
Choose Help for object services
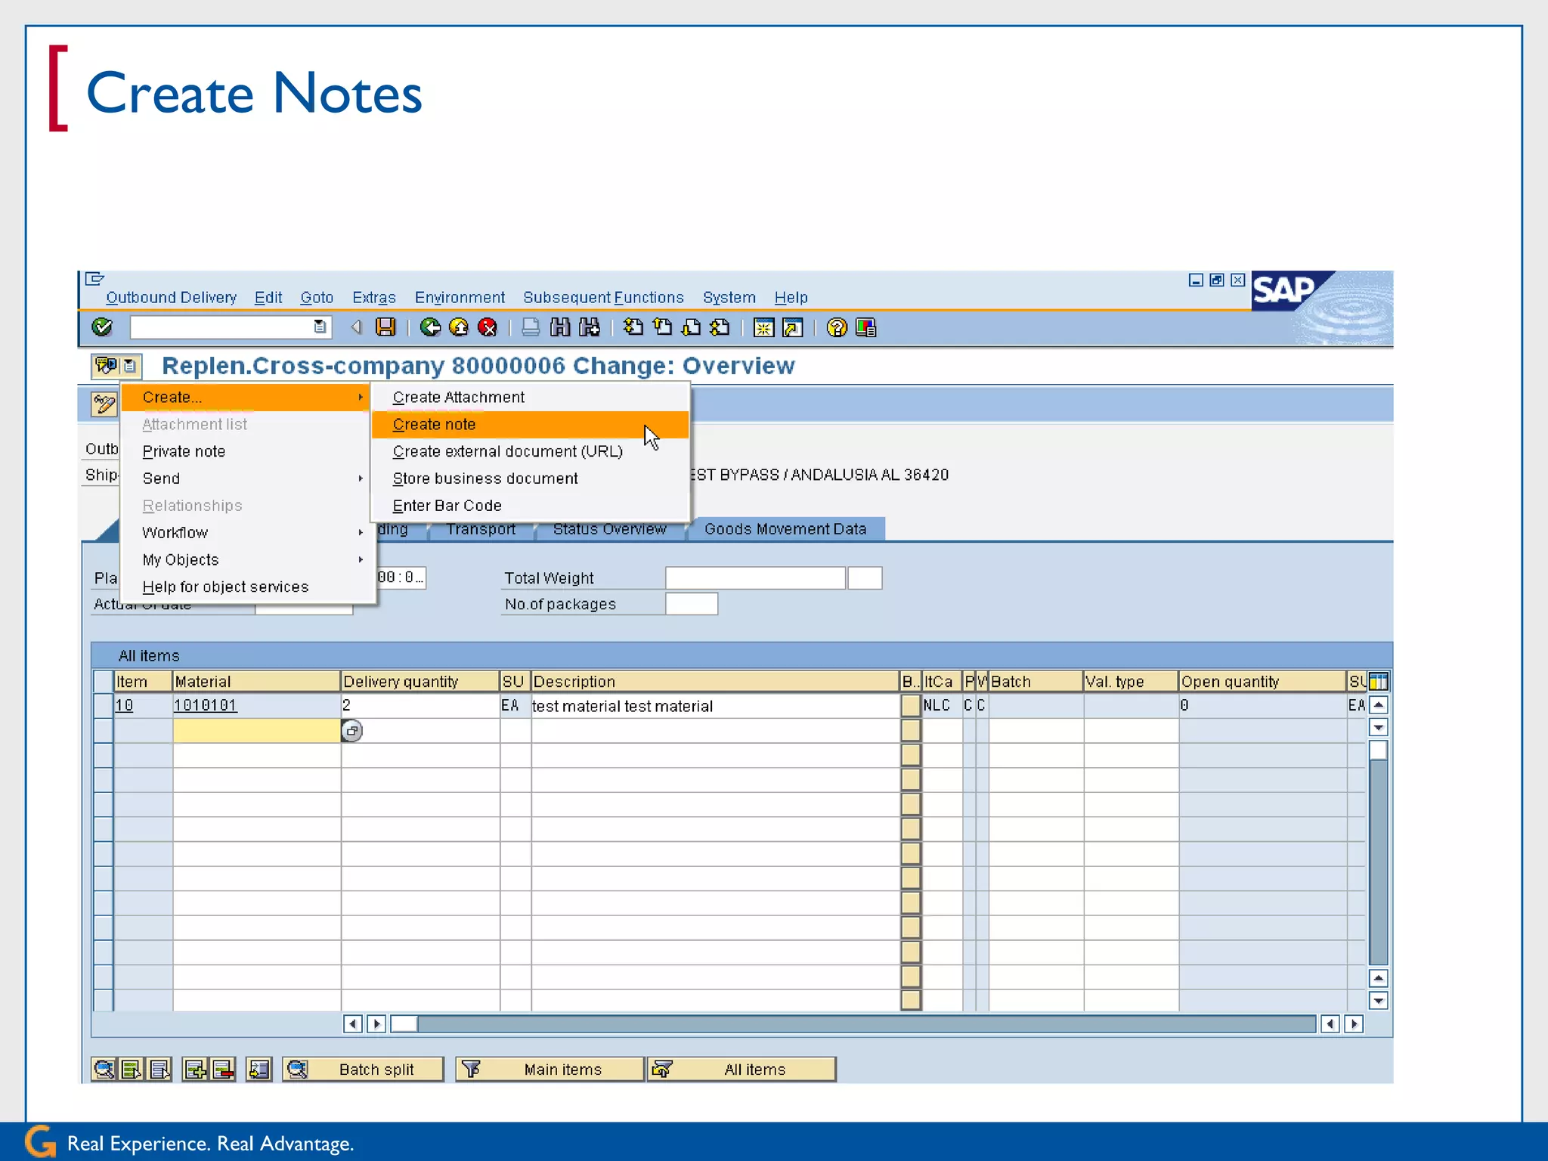(247, 587)
